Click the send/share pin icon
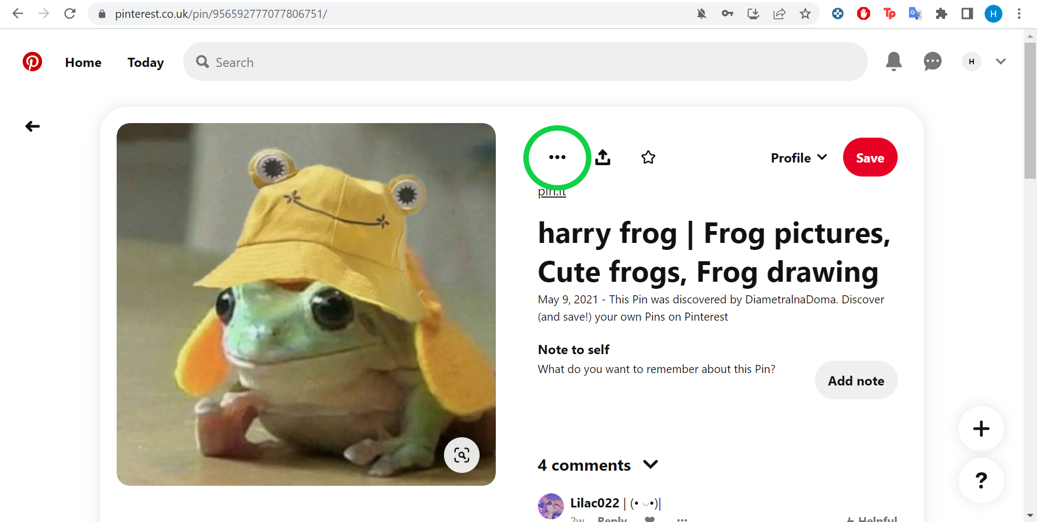This screenshot has width=1037, height=522. click(603, 157)
